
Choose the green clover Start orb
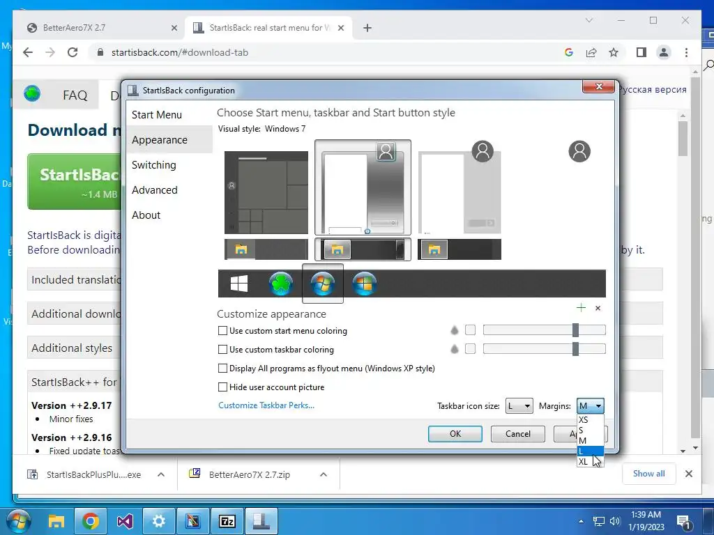281,284
